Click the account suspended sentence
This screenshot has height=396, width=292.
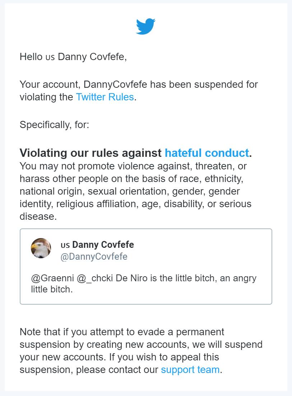[x=139, y=91]
